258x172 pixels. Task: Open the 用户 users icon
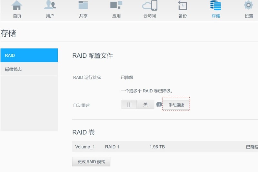tap(50, 5)
